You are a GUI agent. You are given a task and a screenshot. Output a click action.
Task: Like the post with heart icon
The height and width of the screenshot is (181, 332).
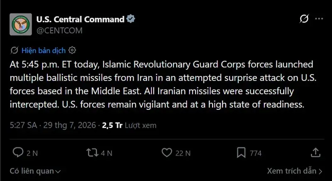tap(167, 153)
